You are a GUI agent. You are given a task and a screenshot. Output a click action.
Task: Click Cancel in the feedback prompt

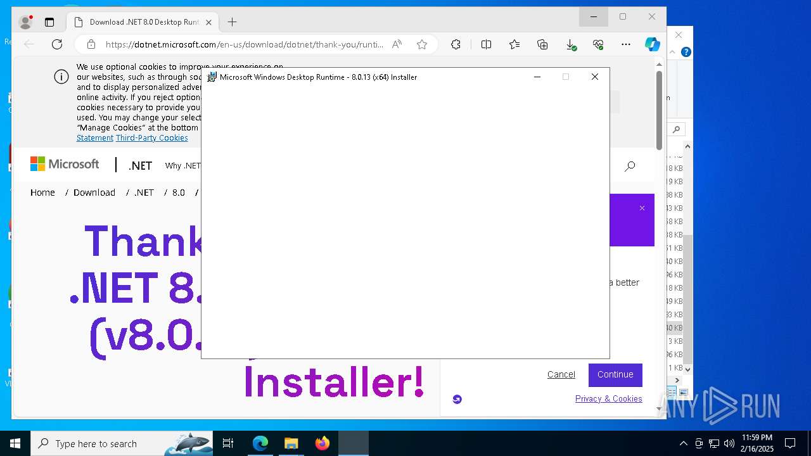coord(561,374)
